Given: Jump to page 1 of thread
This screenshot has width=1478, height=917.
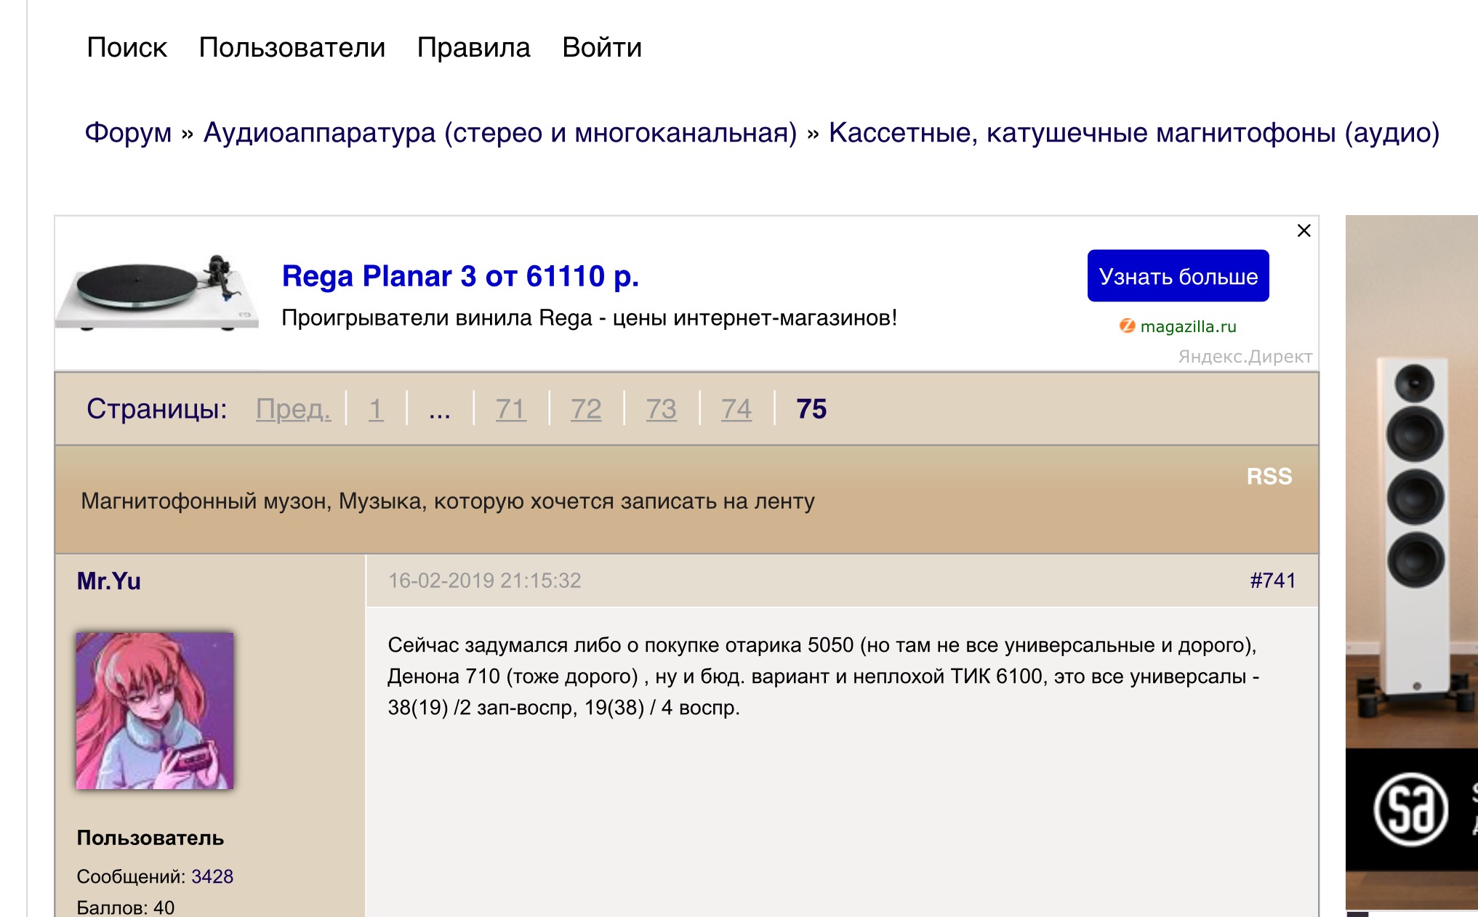Looking at the screenshot, I should tap(376, 409).
